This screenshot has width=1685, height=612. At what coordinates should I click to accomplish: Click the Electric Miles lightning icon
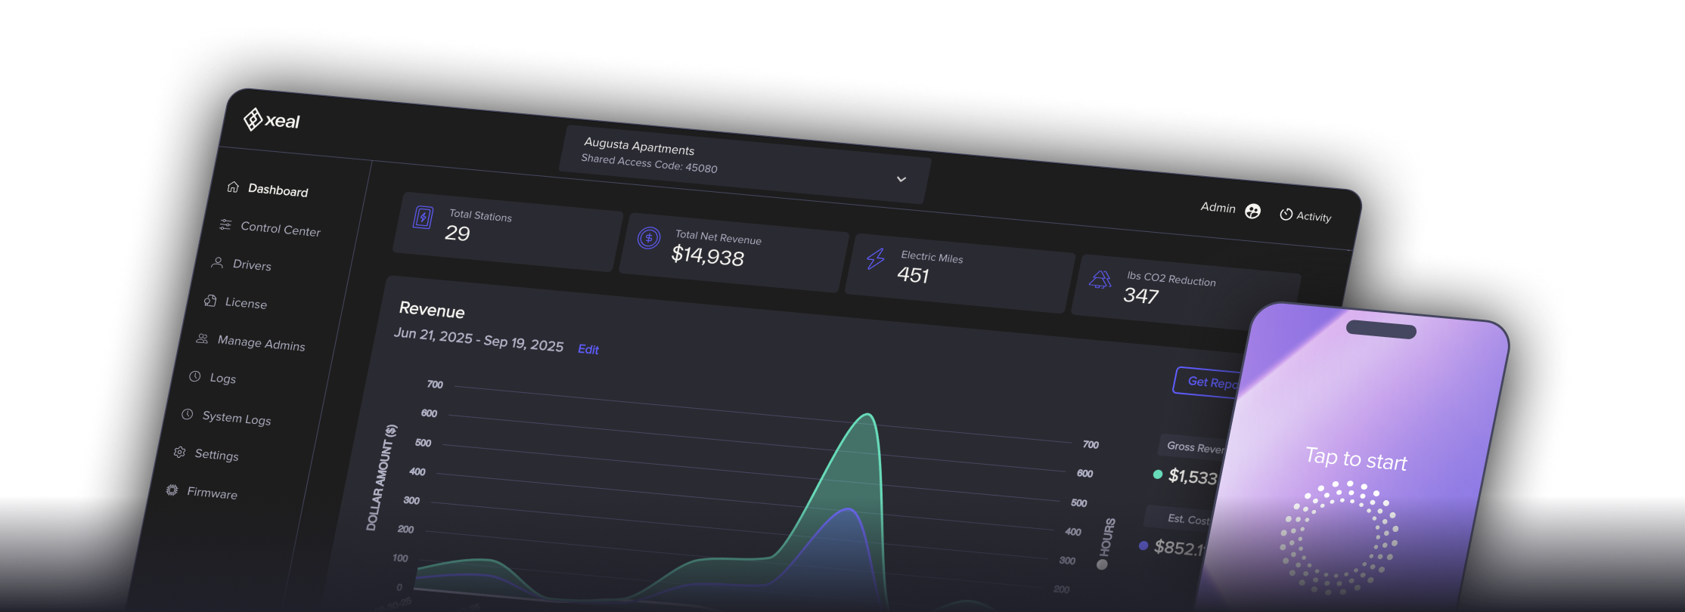(875, 259)
